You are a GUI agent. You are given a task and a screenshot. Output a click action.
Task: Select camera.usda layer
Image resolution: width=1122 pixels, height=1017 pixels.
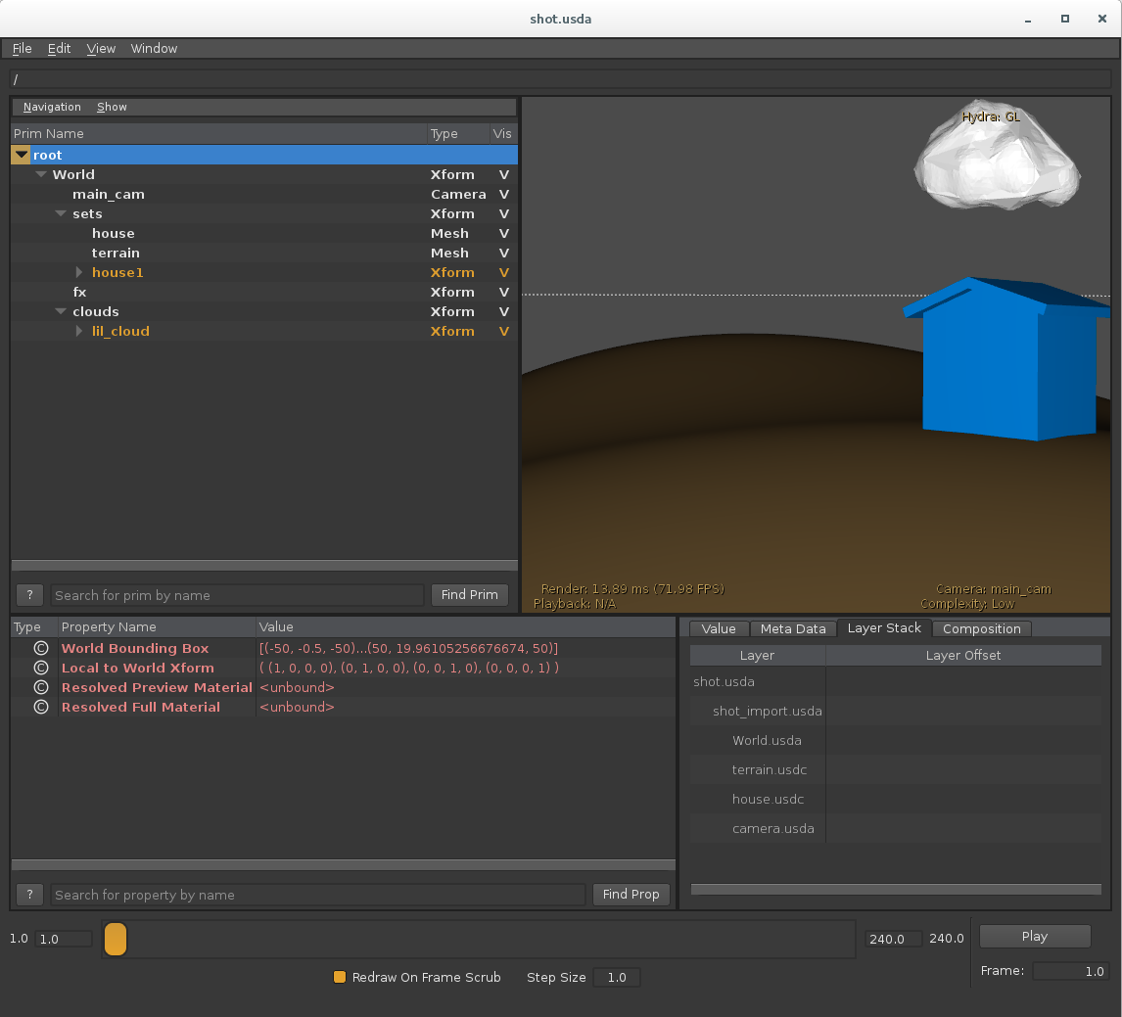[772, 828]
